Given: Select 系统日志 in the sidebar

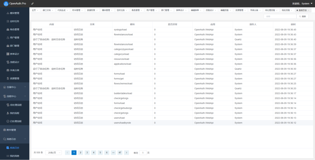Looking at the screenshot, I should point(15,148).
